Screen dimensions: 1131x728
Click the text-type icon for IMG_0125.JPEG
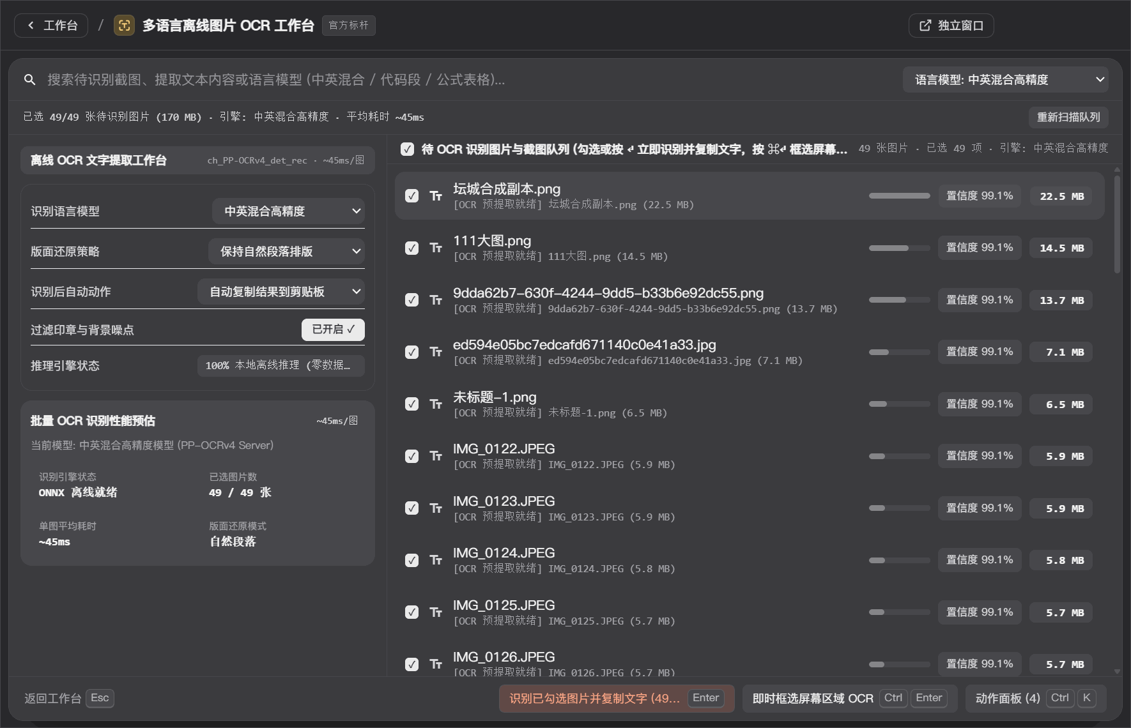pos(436,612)
